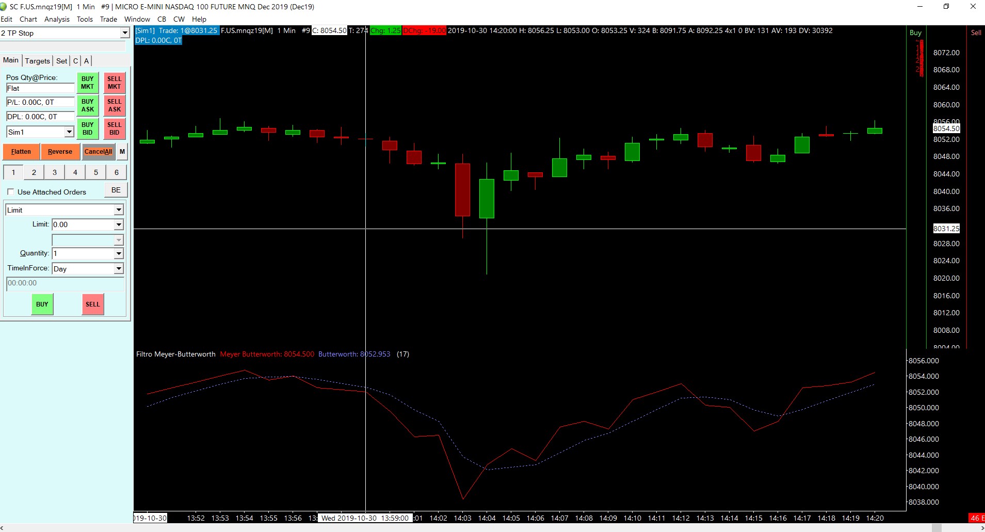Click the BUY ASK button

[88, 105]
